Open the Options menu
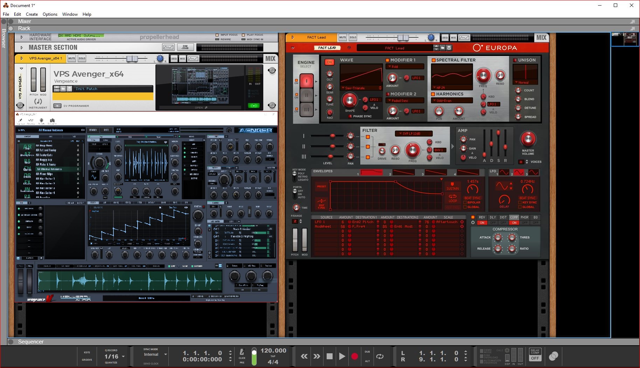The width and height of the screenshot is (640, 368). pyautogui.click(x=50, y=14)
